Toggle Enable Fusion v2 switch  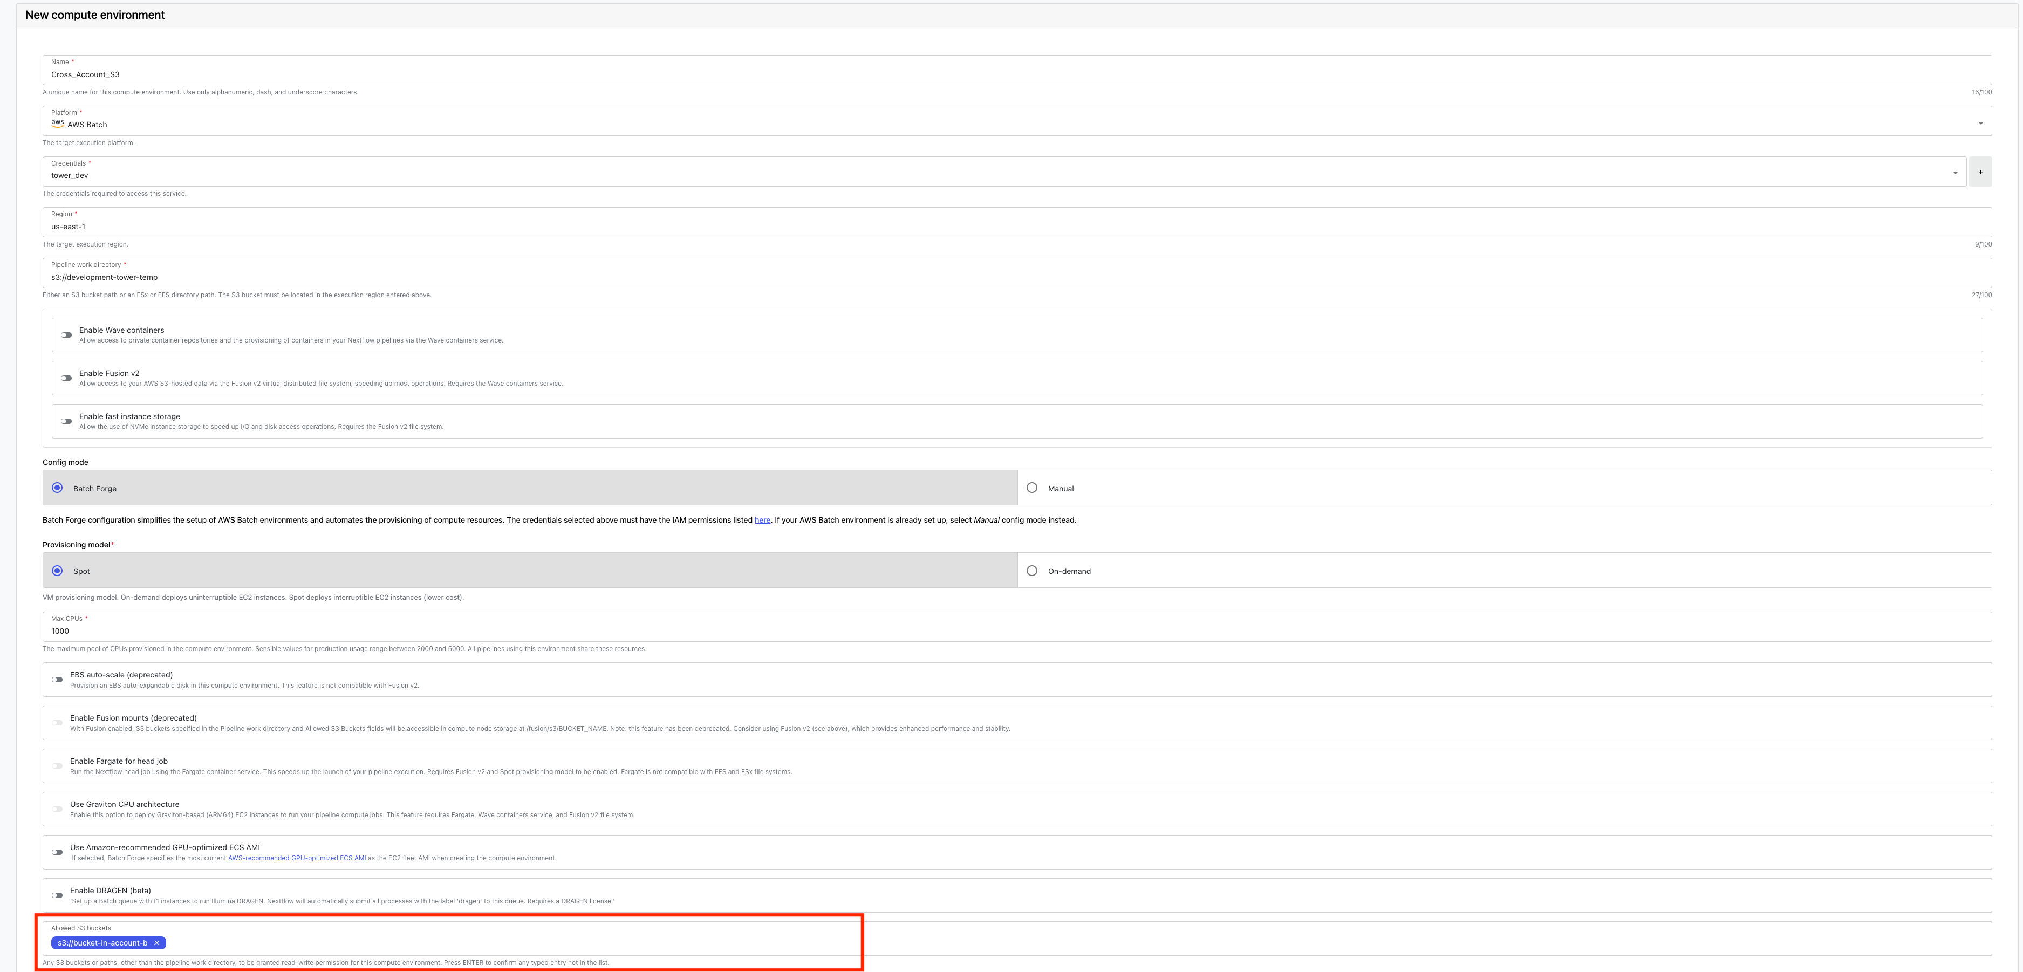(x=67, y=379)
